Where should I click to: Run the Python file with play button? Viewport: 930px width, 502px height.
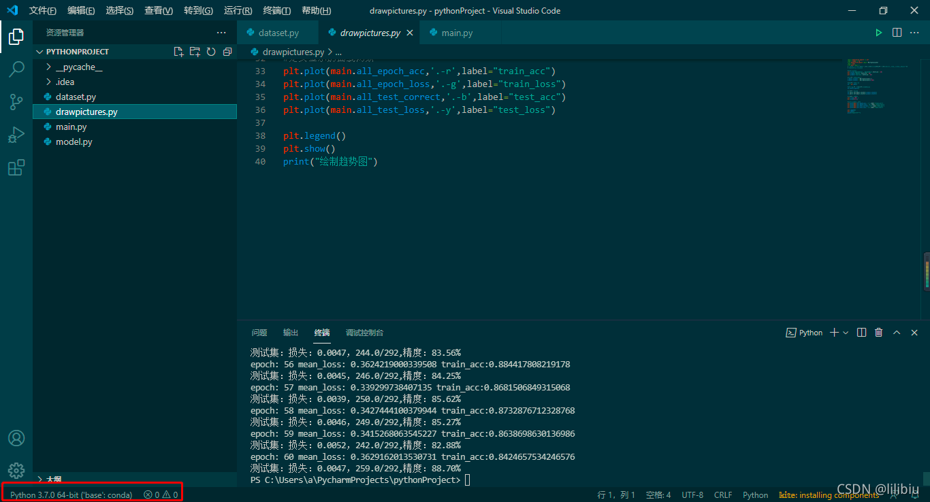(x=879, y=33)
